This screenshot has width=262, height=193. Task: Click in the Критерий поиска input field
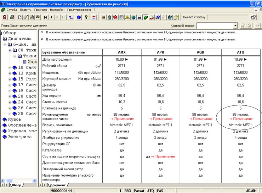pyautogui.click(x=215, y=26)
